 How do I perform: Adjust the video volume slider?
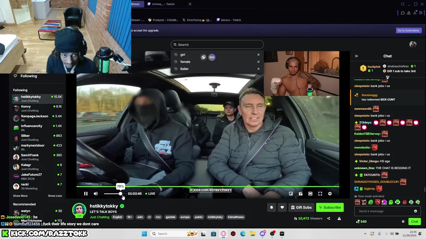point(112,194)
